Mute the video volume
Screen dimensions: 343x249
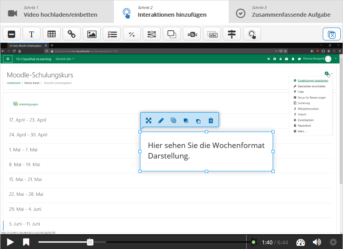tap(317, 242)
